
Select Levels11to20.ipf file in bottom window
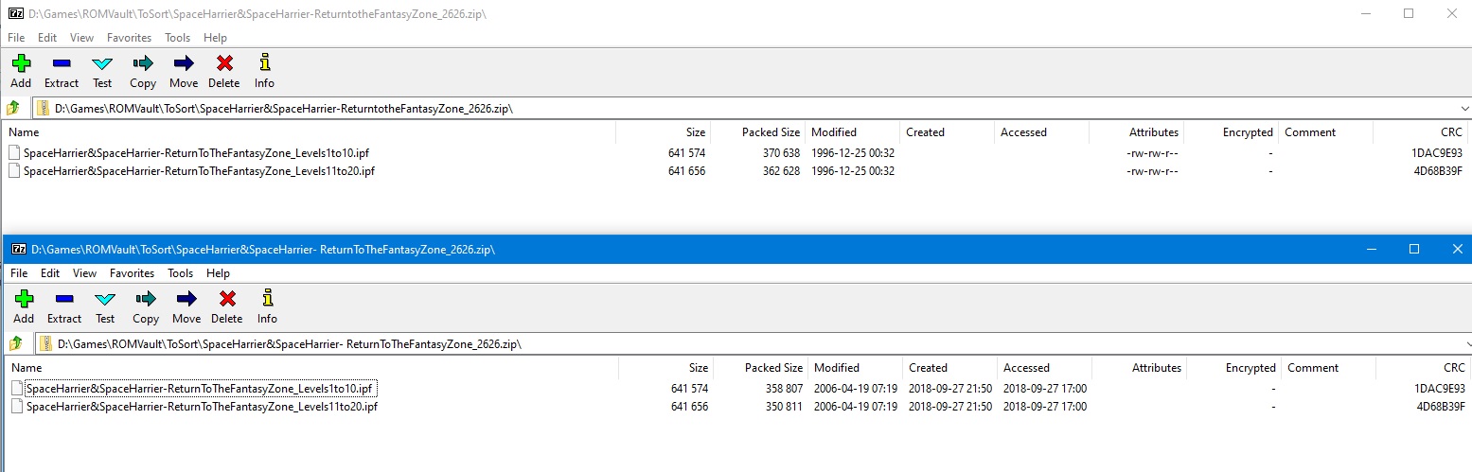pyautogui.click(x=202, y=407)
